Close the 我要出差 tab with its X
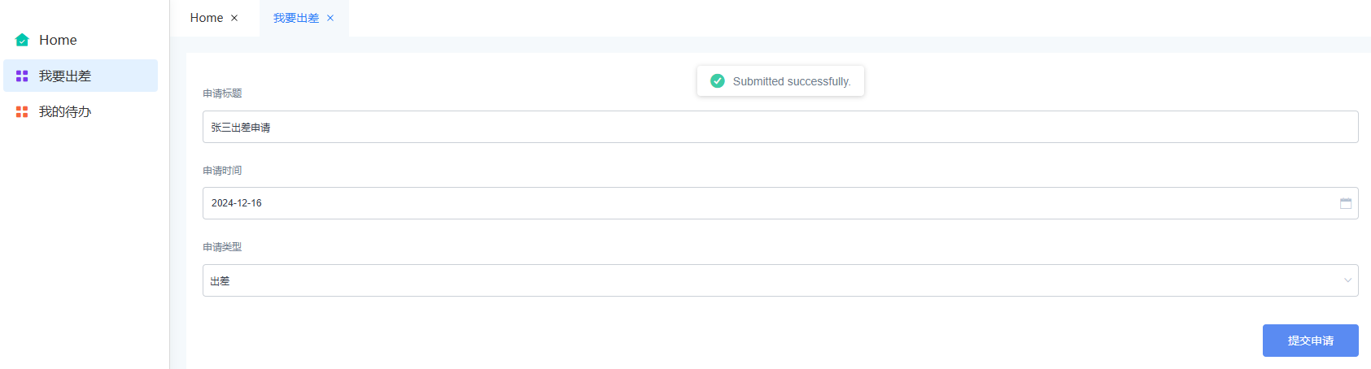1371x369 pixels. 330,18
